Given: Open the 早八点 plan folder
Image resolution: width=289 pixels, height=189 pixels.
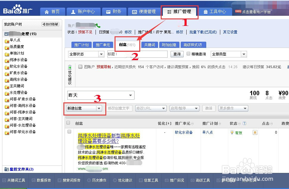Looking at the screenshot, I should point(13,40).
